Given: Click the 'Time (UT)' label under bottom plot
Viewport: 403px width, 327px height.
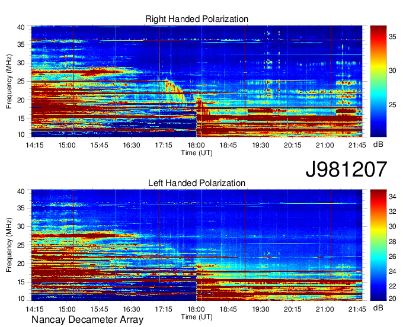Looking at the screenshot, I should [197, 317].
